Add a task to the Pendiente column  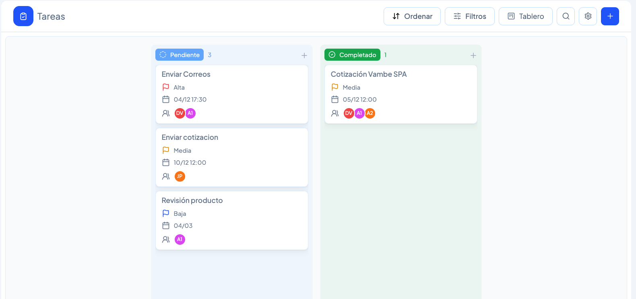coord(304,55)
